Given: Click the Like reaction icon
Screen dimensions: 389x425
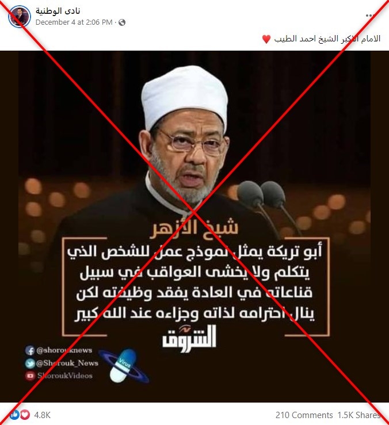Looking at the screenshot, I should coord(14,415).
